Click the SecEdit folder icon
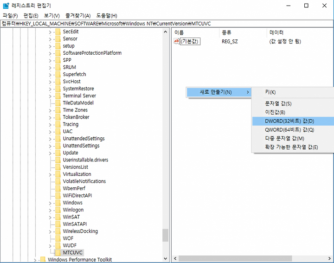This screenshot has height=263, width=334. (58, 32)
